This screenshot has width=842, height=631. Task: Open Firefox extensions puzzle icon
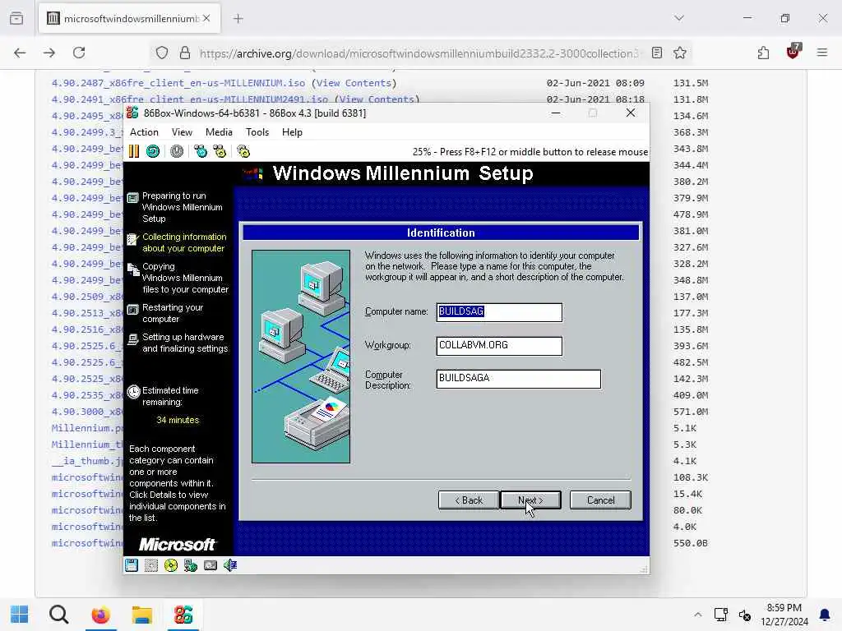(x=763, y=53)
